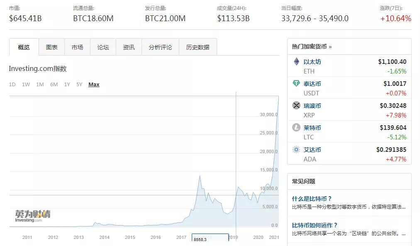Click the 2021 x-axis year label
Screen dimensions: 420x246
[274, 237]
